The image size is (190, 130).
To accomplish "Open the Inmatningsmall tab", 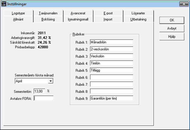I will [x=78, y=19].
